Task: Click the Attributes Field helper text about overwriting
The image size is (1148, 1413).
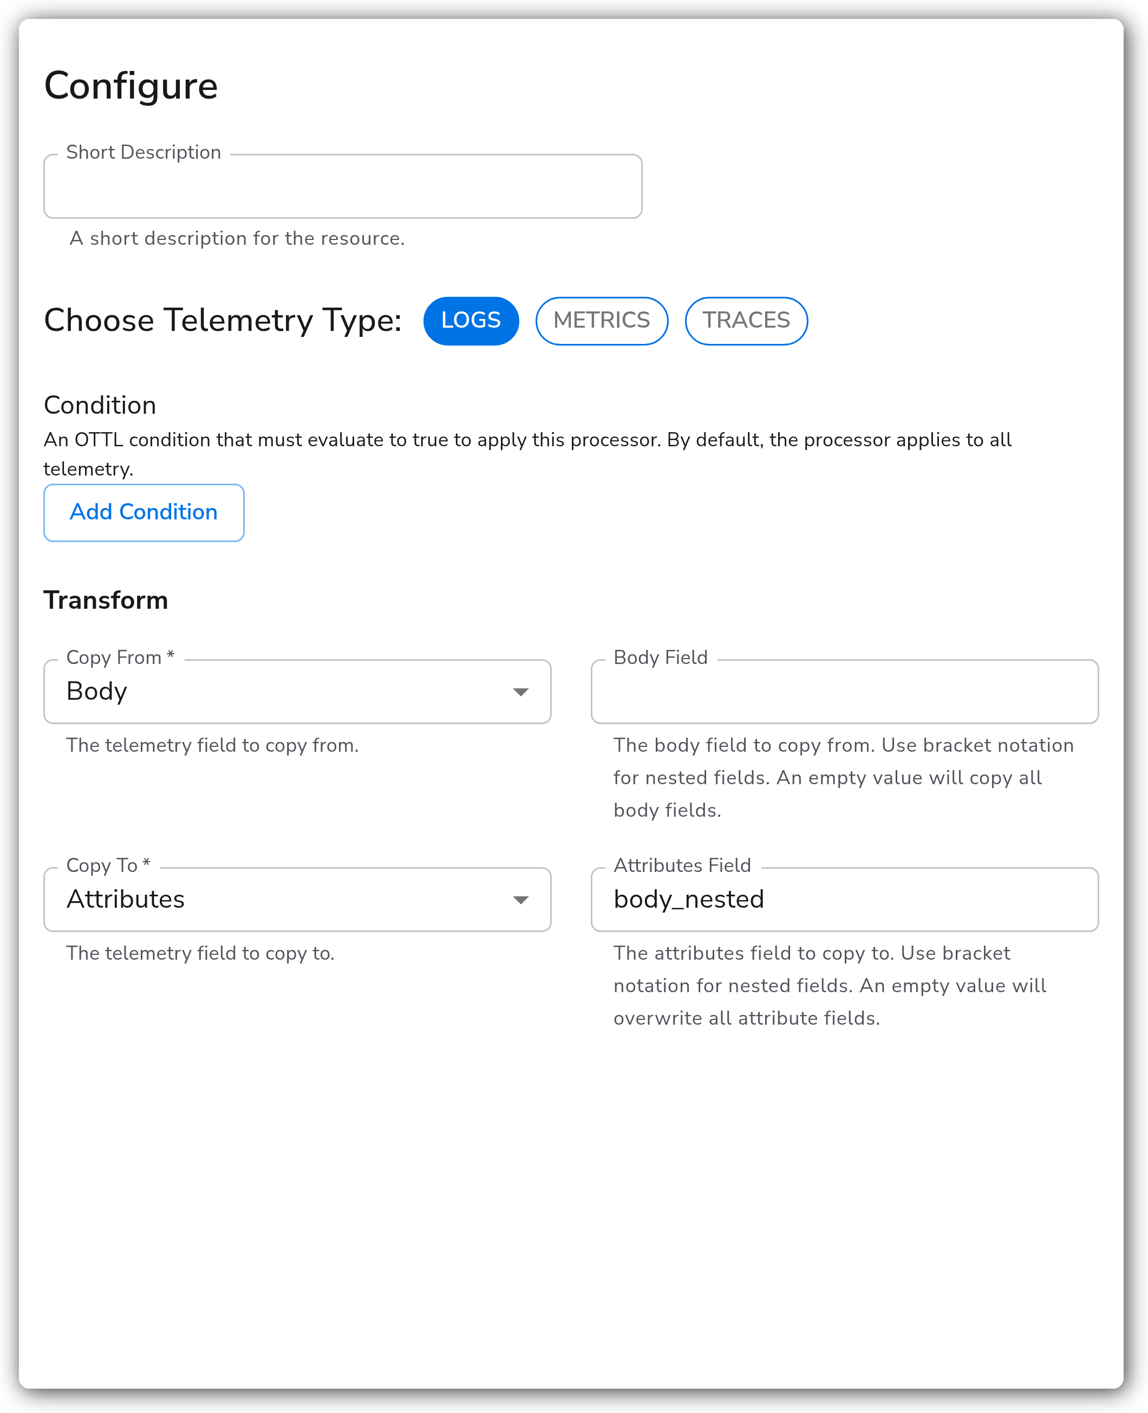Action: (x=830, y=985)
